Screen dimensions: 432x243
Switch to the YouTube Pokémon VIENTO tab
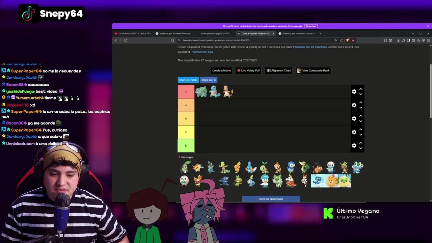click(x=133, y=33)
